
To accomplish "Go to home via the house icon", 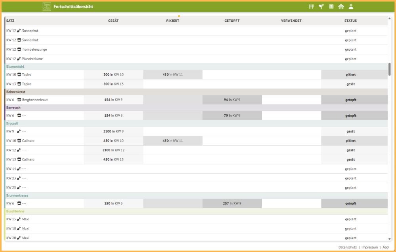I will tap(341, 7).
